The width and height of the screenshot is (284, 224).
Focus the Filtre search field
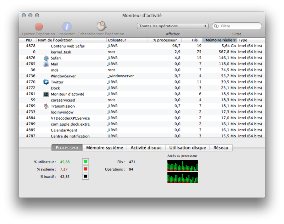pos(237,26)
